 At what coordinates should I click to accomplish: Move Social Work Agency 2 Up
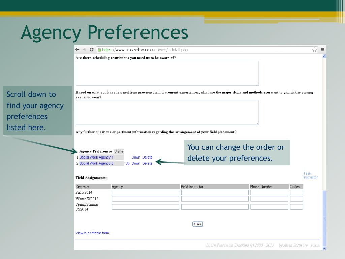click(127, 163)
